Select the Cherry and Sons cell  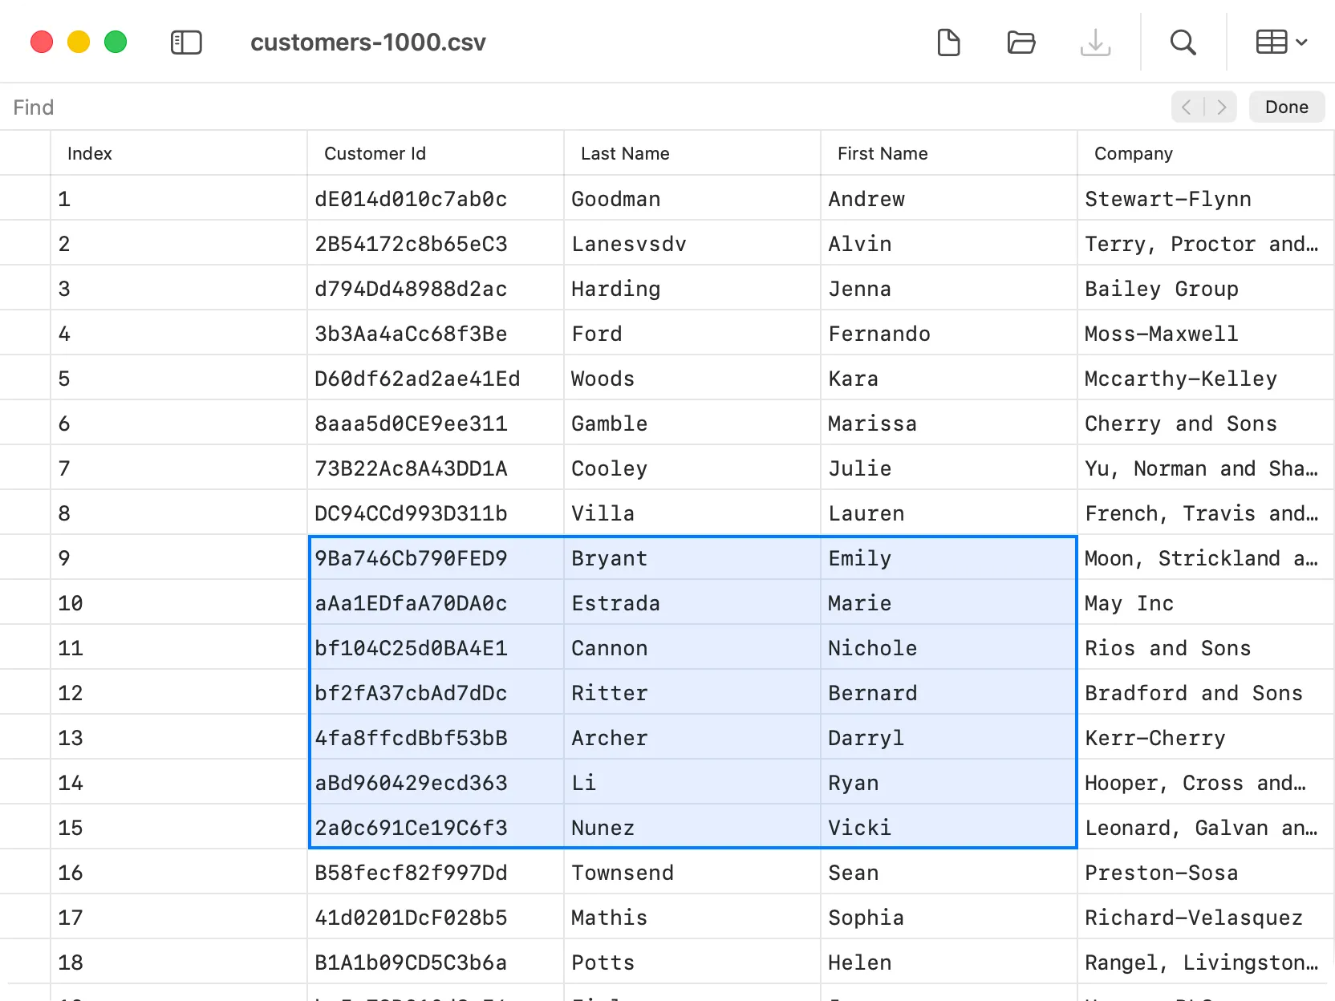coord(1206,423)
